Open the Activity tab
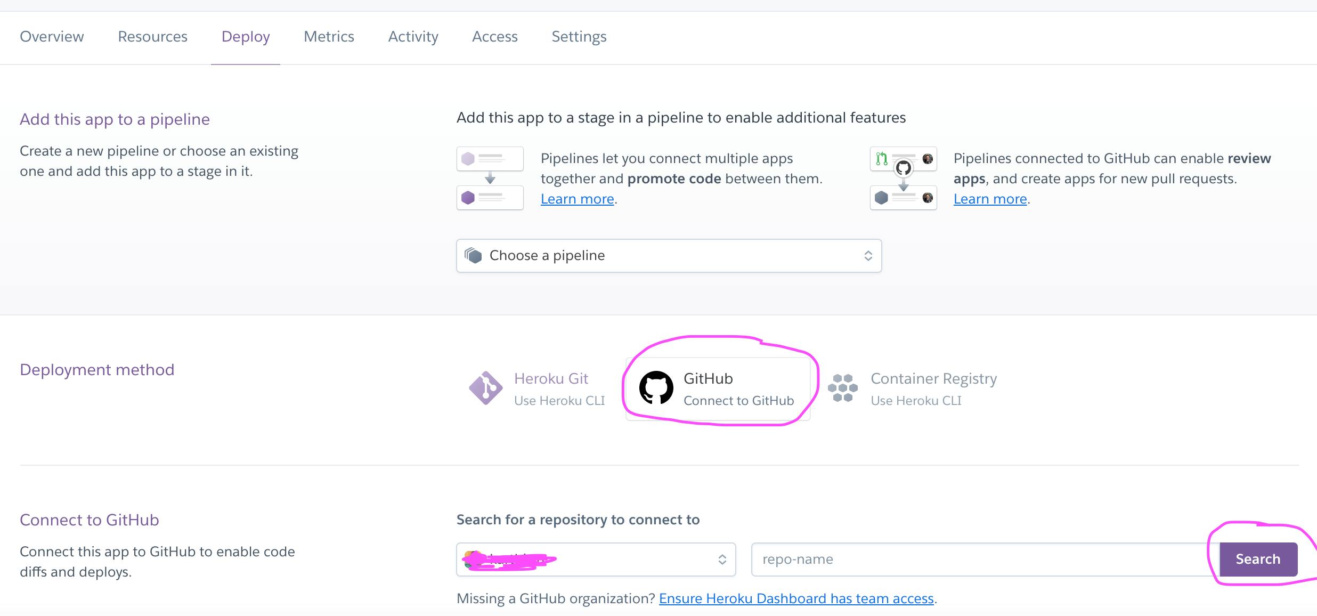 [413, 36]
